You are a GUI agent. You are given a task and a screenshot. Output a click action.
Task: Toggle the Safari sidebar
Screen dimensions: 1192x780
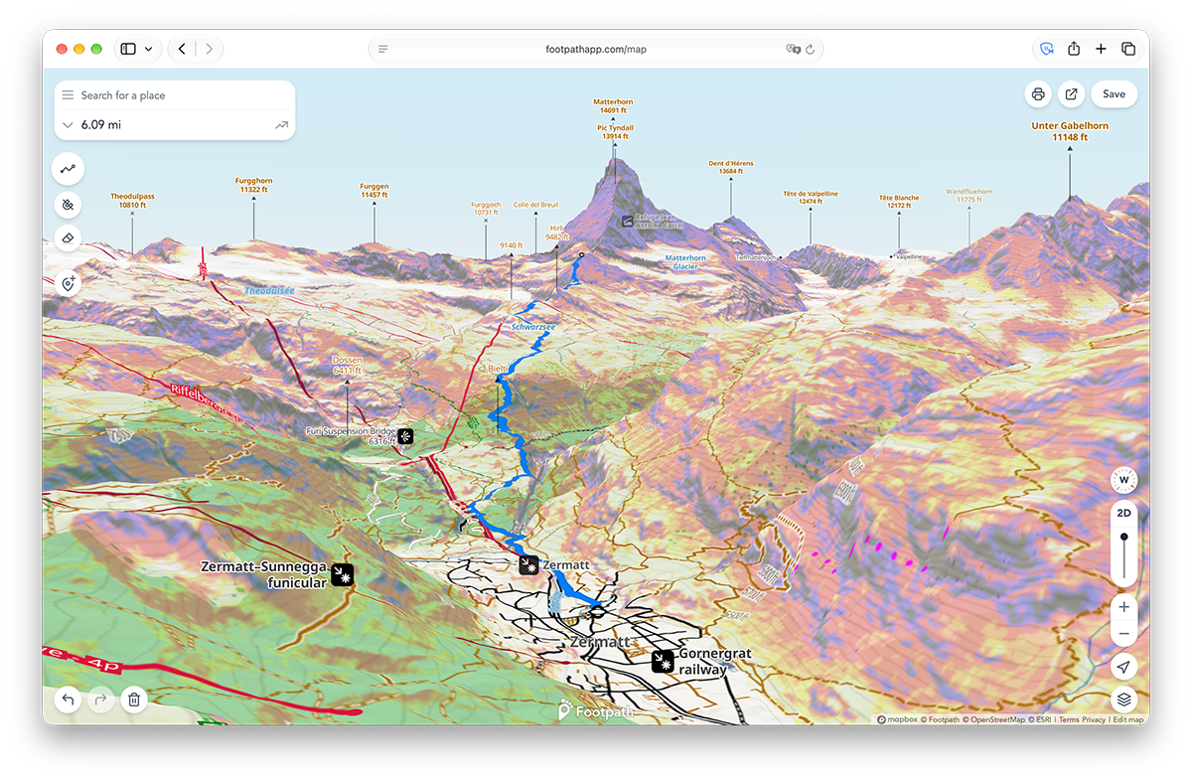[128, 49]
